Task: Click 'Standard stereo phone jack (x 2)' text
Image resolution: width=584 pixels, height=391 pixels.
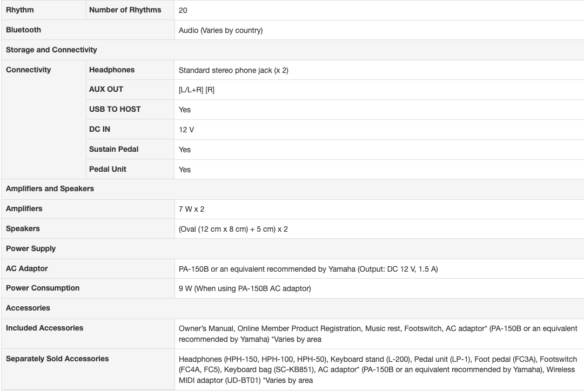Action: click(233, 70)
